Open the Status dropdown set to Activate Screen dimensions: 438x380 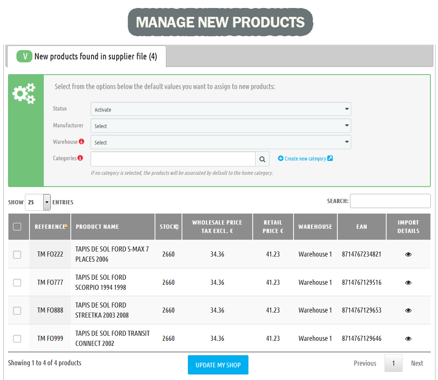pyautogui.click(x=221, y=110)
